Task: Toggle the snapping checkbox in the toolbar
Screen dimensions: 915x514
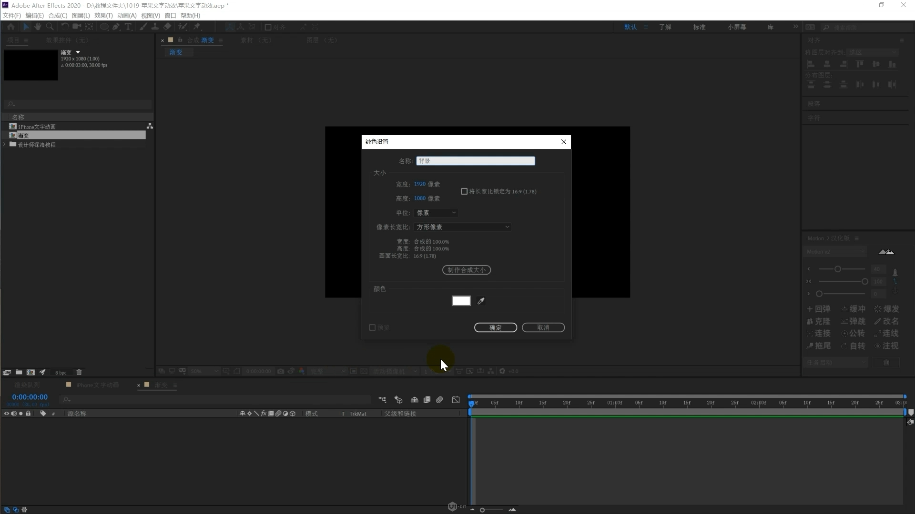Action: pos(268,27)
